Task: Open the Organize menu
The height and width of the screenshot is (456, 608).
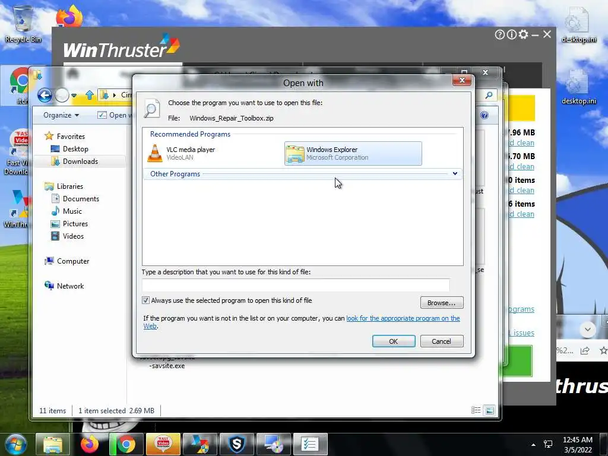Action: click(61, 115)
